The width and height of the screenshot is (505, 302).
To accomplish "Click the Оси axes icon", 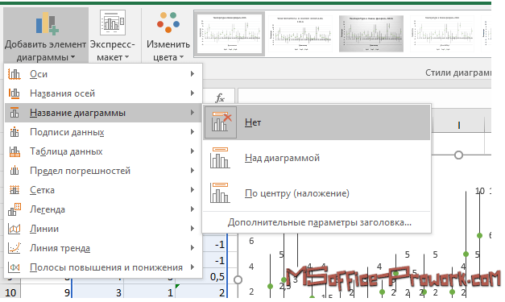I will point(14,74).
